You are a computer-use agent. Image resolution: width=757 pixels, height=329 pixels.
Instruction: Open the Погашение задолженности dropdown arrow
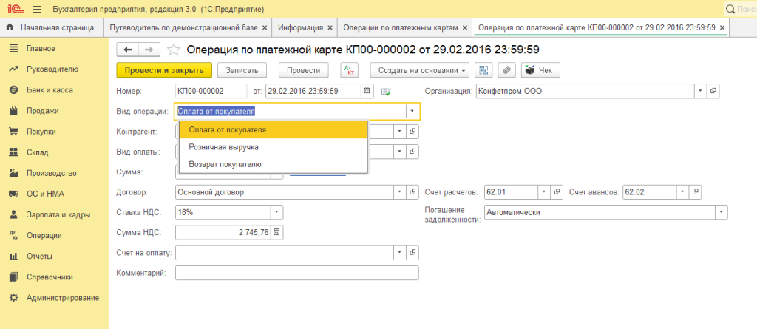[721, 212]
